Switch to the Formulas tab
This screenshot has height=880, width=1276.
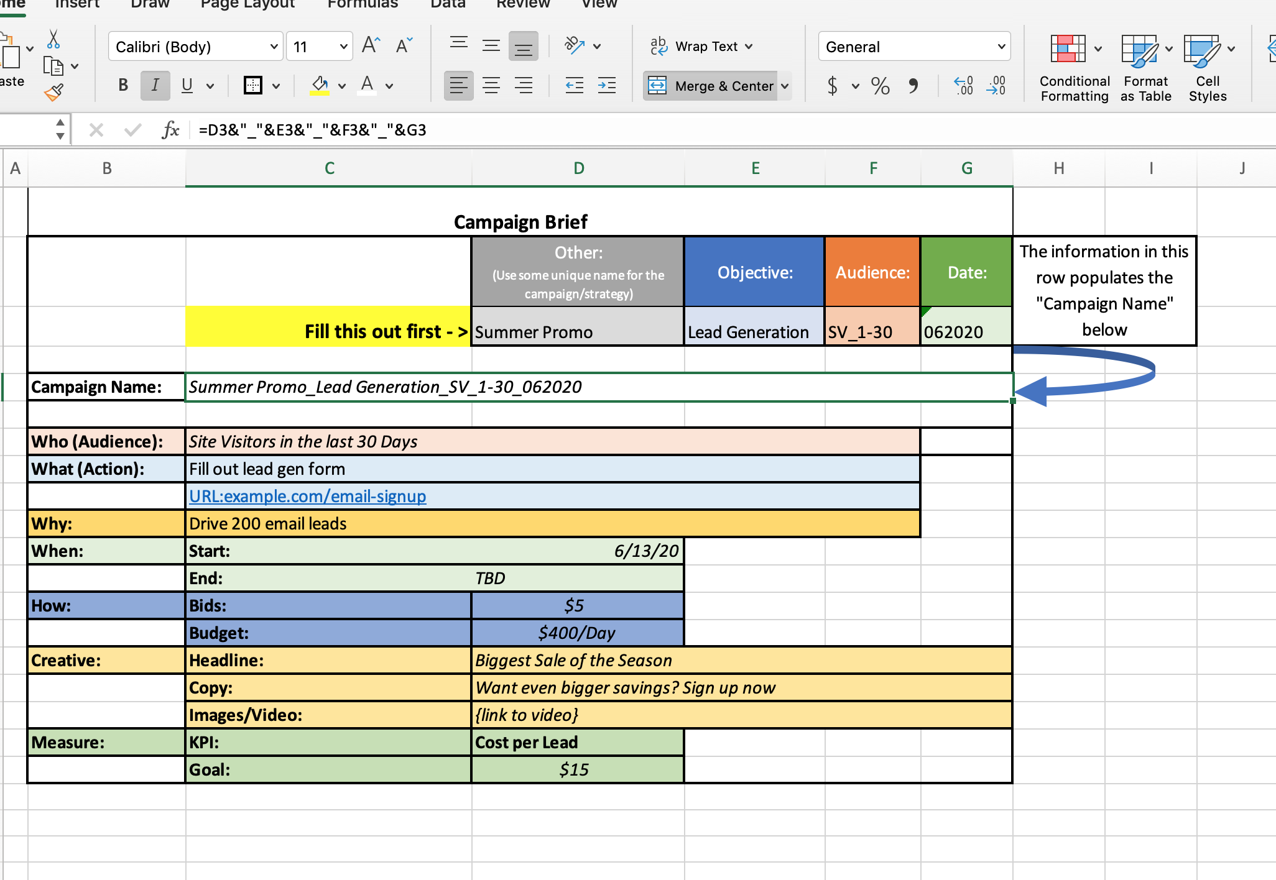363,4
